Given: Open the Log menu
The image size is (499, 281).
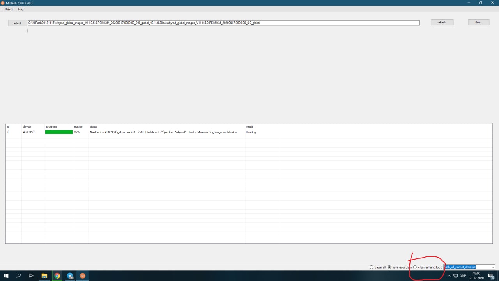Looking at the screenshot, I should (x=20, y=9).
